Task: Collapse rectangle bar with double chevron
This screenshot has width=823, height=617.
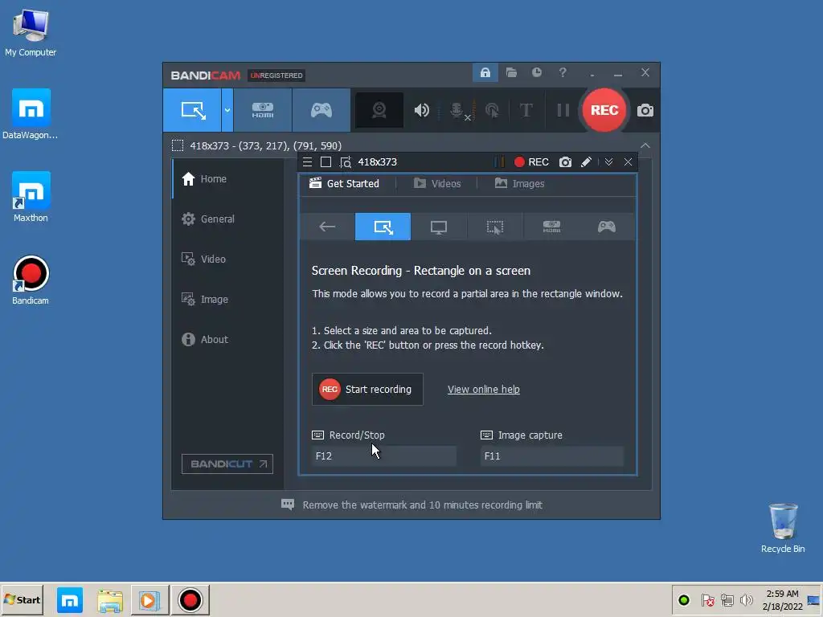Action: (x=609, y=162)
